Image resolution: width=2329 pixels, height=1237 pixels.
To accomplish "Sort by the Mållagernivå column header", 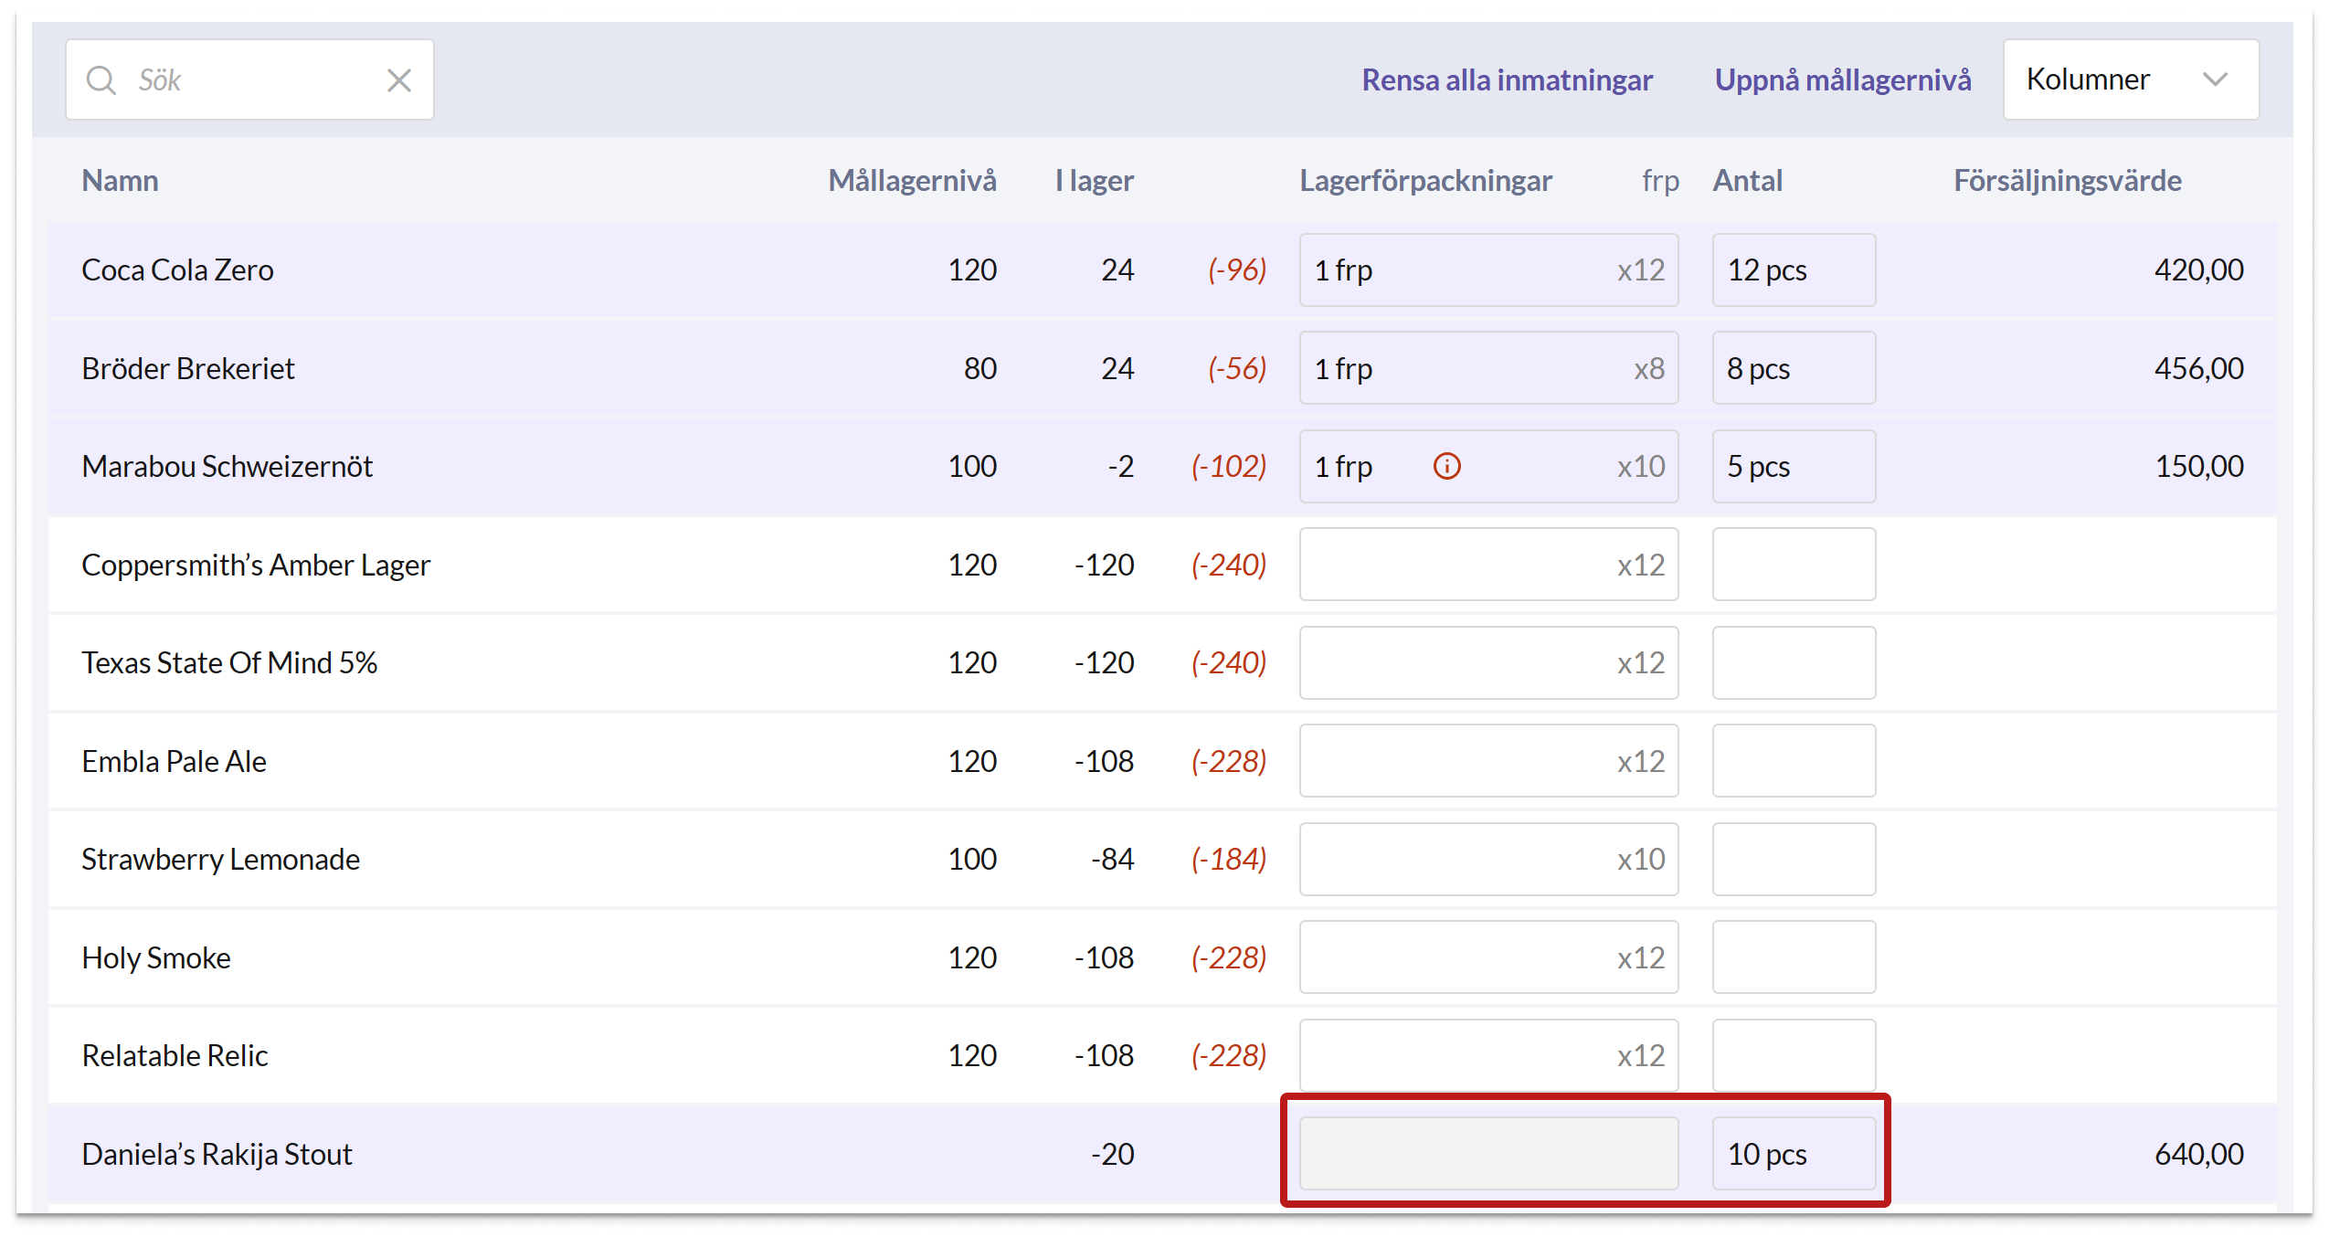I will (912, 180).
